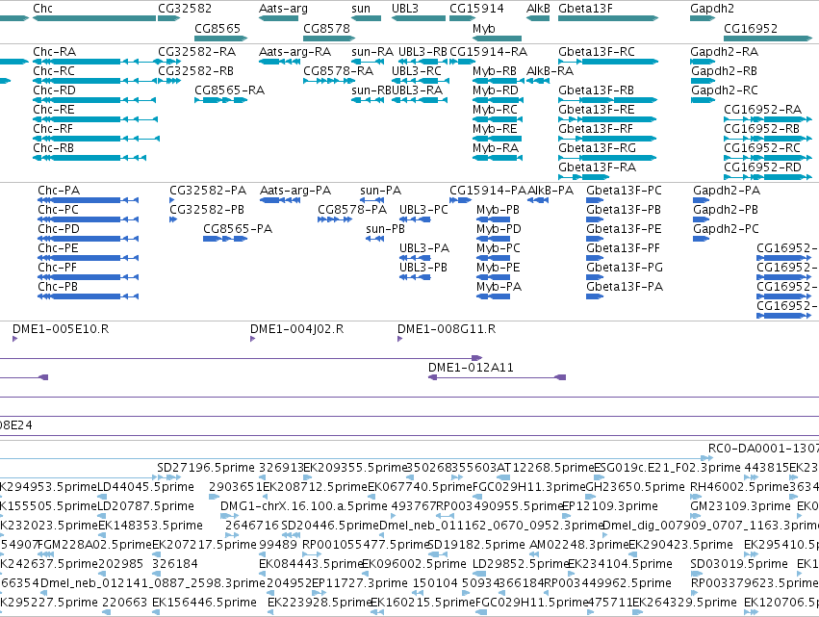This screenshot has width=819, height=617.
Task: Click transcript AlkB-RA
Action: click(538, 81)
